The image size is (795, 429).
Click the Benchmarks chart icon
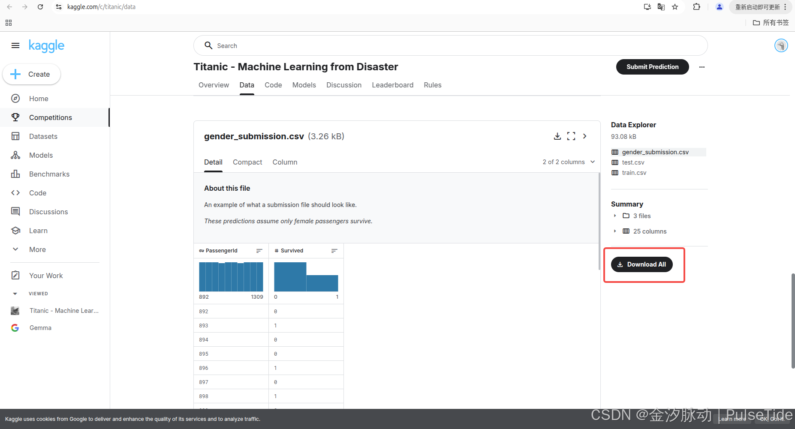15,174
